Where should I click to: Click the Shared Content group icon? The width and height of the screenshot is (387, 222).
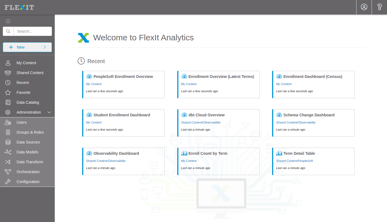tap(8, 73)
